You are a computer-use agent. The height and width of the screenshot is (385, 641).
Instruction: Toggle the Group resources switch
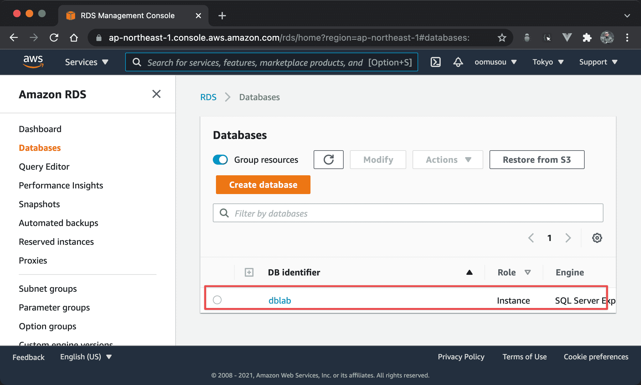220,160
